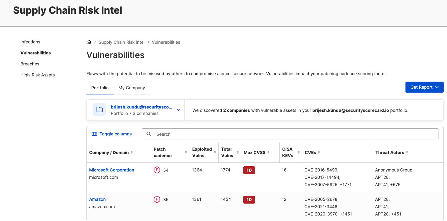
Task: Click Microsoft's total vulns value 1774
Action: (226, 170)
